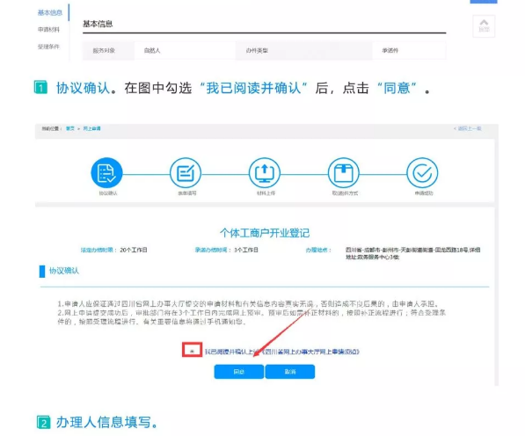Click the 取证件方式 package step icon
The image size is (525, 436).
tap(344, 173)
